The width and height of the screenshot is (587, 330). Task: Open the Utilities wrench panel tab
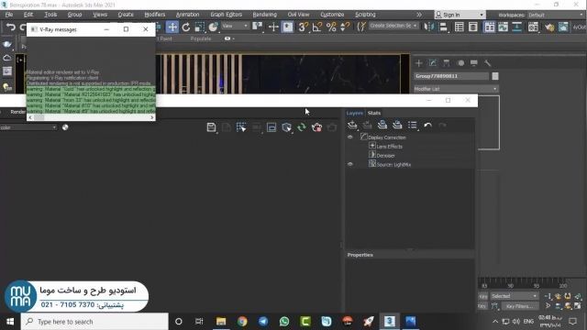[487, 63]
